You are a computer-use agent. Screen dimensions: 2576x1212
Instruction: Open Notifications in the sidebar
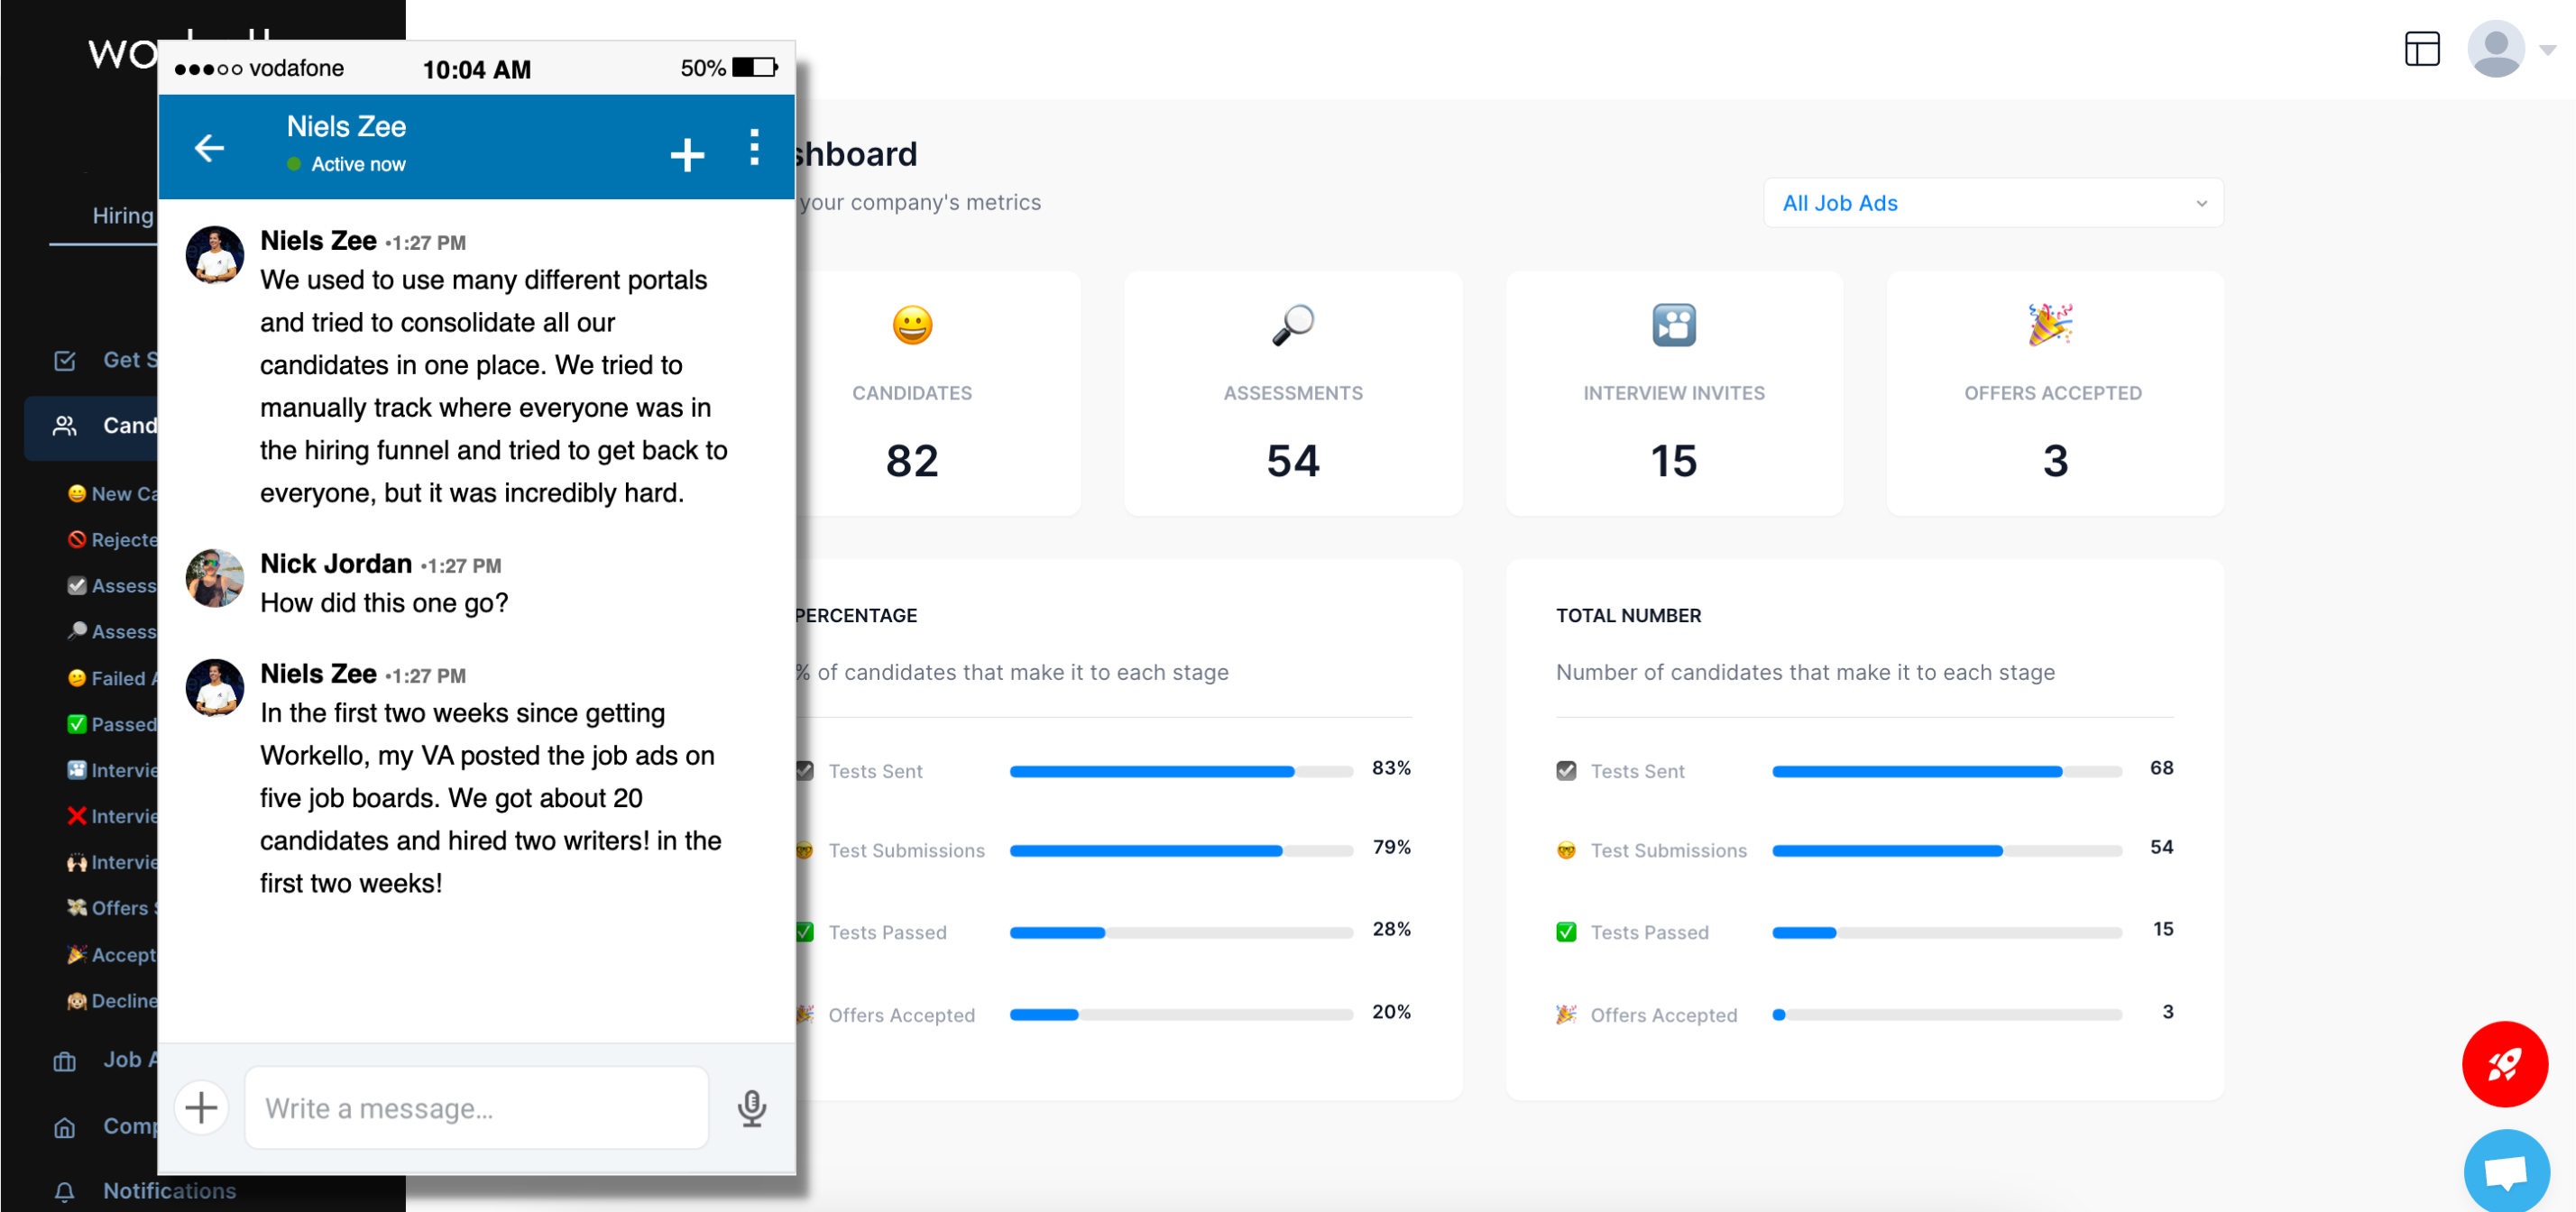[169, 1191]
